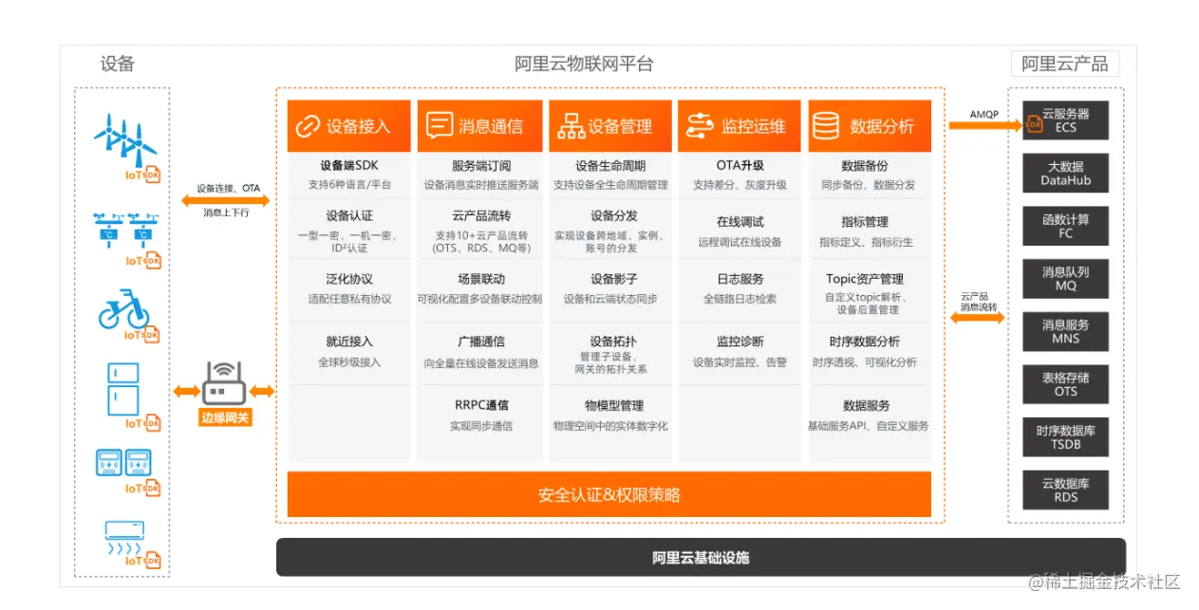Click the database icon beside 数据分析
Screen dimensions: 1199x610
pos(826,126)
